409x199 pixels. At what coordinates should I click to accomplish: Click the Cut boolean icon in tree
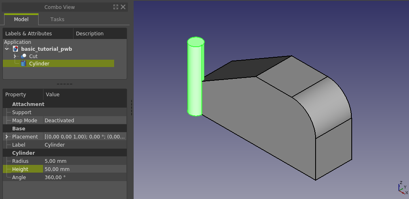pyautogui.click(x=24, y=56)
